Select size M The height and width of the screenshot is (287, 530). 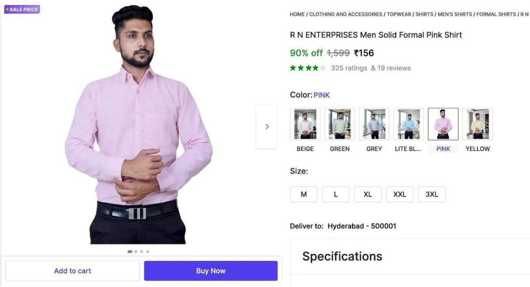pos(304,194)
